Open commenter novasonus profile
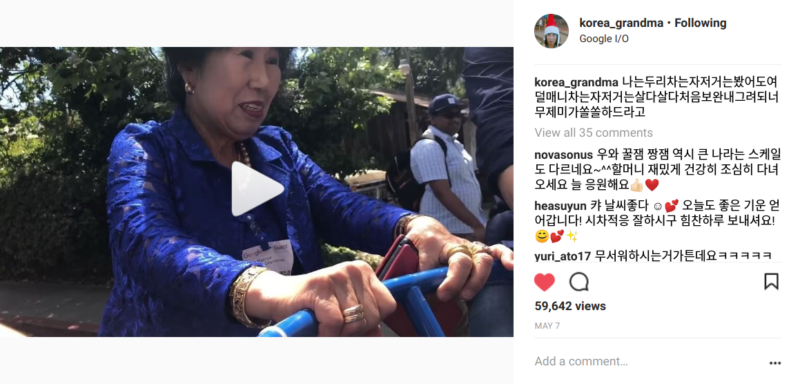 pyautogui.click(x=563, y=155)
